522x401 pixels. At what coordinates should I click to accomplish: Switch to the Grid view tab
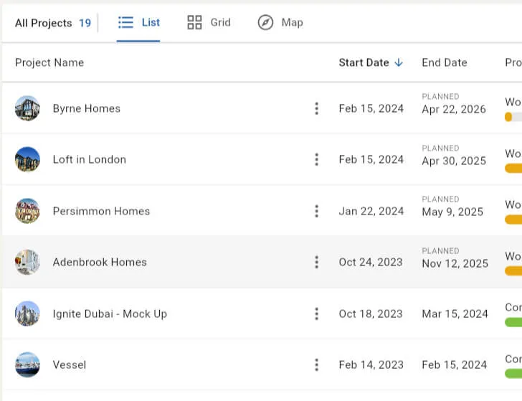tap(209, 22)
